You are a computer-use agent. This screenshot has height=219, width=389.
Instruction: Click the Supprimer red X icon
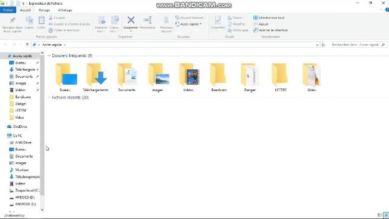click(131, 20)
